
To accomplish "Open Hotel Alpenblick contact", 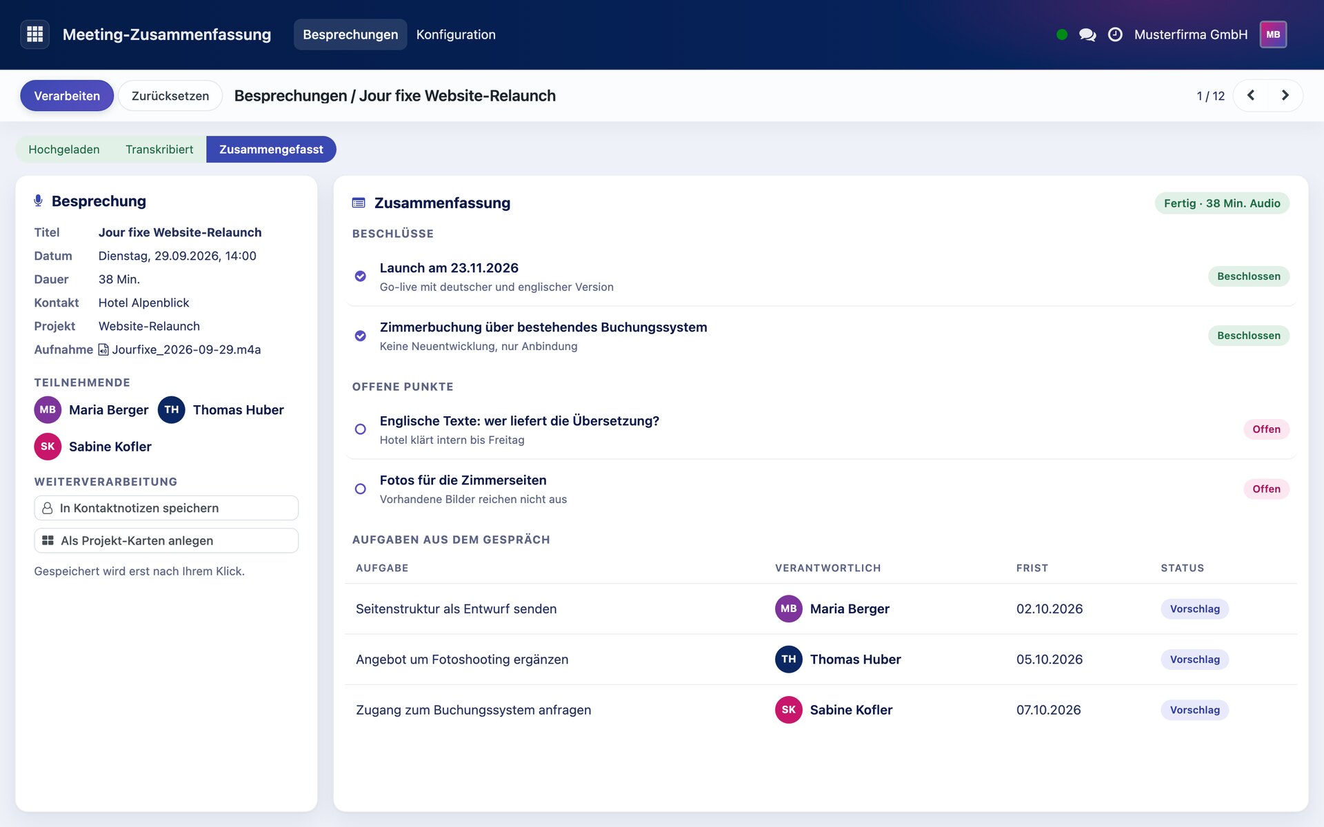I will [143, 303].
